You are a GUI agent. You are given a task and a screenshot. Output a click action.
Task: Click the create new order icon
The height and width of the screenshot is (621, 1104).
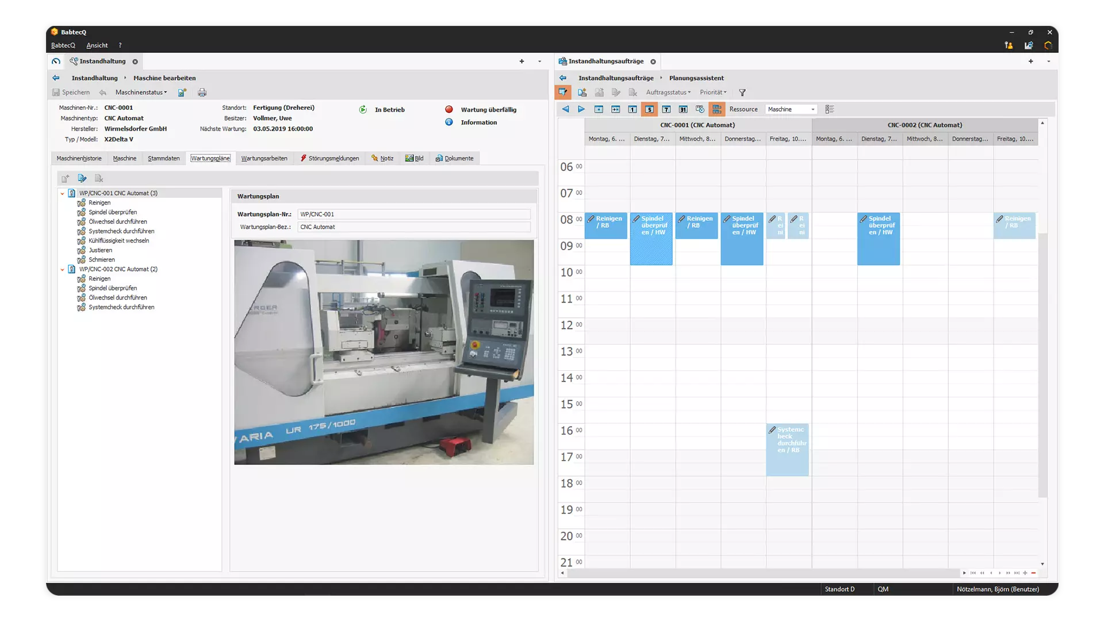[x=582, y=92]
